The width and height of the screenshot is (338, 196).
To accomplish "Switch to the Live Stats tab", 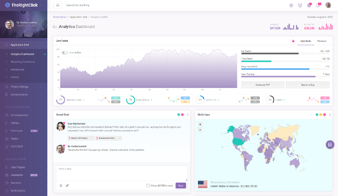I will pyautogui.click(x=306, y=41).
